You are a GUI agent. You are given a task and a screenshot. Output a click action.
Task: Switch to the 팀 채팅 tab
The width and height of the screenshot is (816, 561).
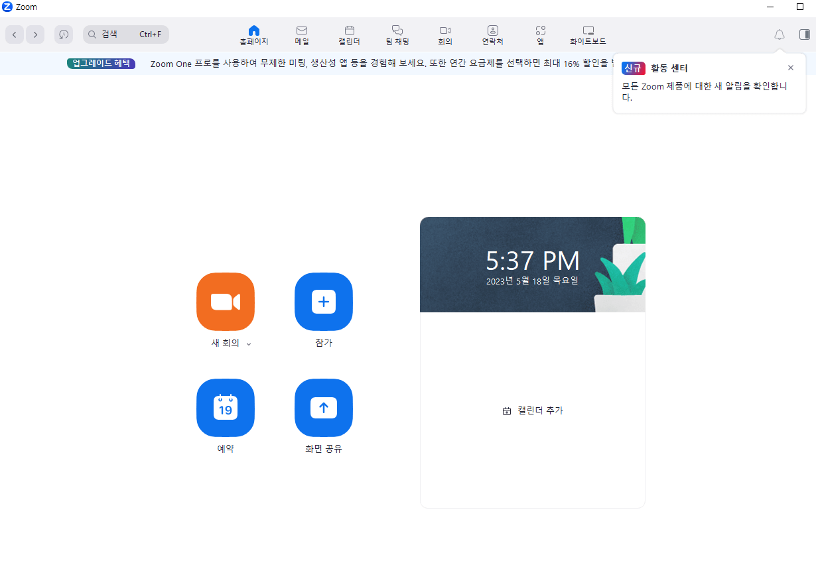(x=397, y=35)
